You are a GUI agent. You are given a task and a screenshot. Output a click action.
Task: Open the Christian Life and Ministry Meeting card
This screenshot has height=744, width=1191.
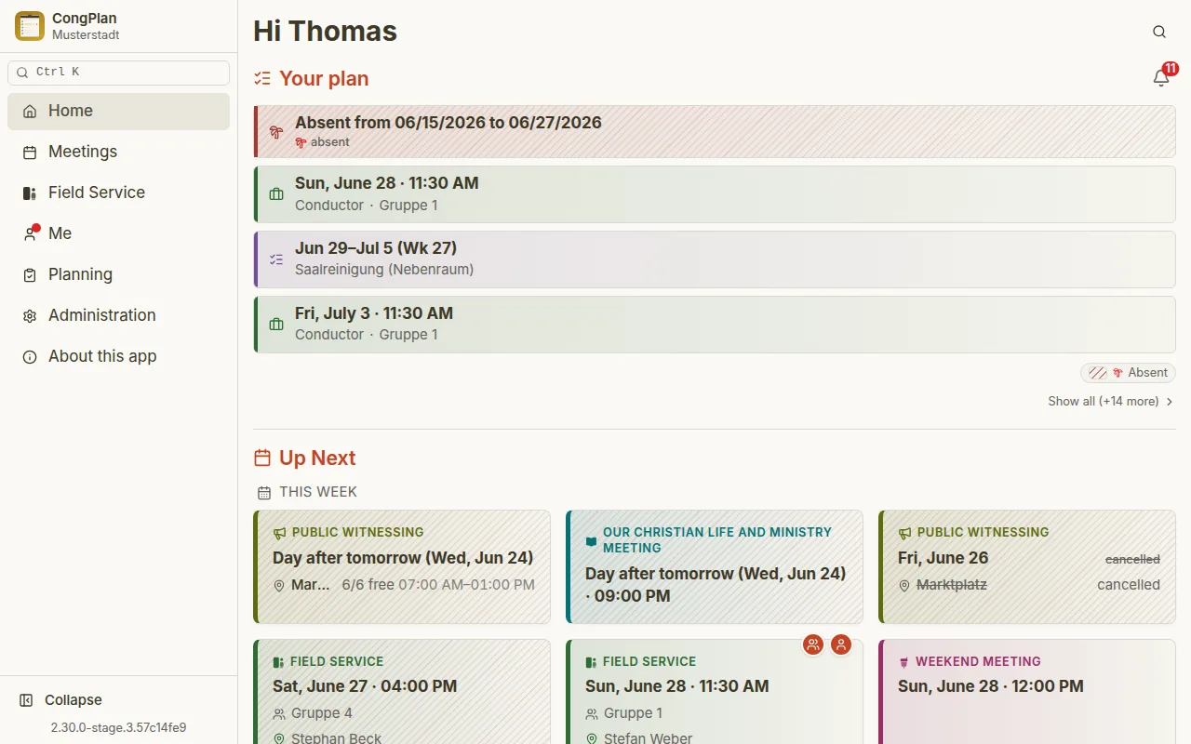click(715, 566)
